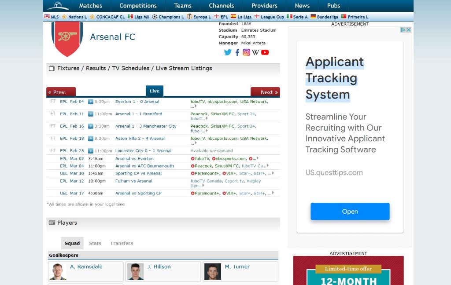Expand channels for Fulham vs Arsenal

click(x=203, y=185)
